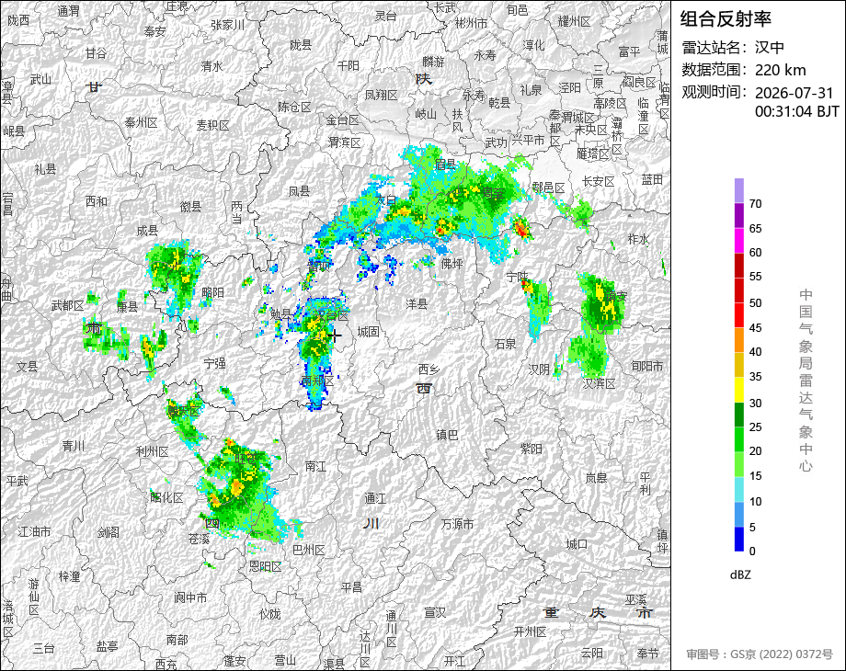Image resolution: width=846 pixels, height=671 pixels.
Task: Click the legend value 70
Action: pos(755,204)
